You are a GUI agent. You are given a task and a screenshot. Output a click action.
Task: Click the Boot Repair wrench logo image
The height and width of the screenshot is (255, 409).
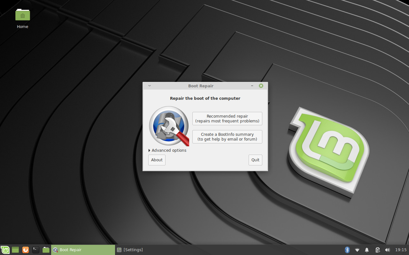pyautogui.click(x=169, y=126)
